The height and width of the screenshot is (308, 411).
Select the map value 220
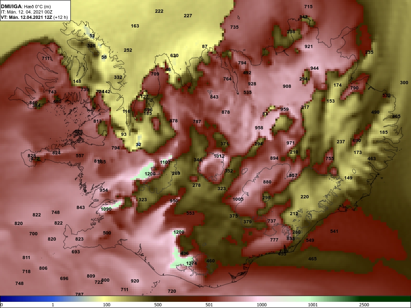pyautogui.click(x=305, y=197)
